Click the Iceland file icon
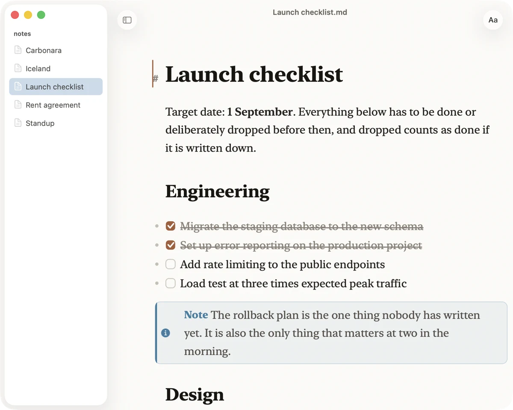Viewport: 513px width, 410px height. pos(18,68)
